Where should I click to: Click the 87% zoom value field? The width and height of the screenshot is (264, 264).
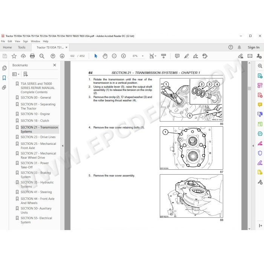tap(135, 56)
